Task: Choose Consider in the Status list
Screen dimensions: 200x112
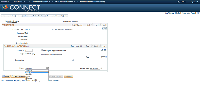Action: coord(37,74)
